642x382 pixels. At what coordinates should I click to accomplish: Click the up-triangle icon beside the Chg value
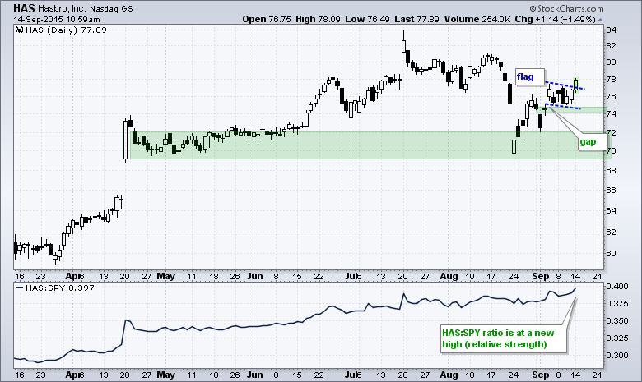pyautogui.click(x=600, y=20)
